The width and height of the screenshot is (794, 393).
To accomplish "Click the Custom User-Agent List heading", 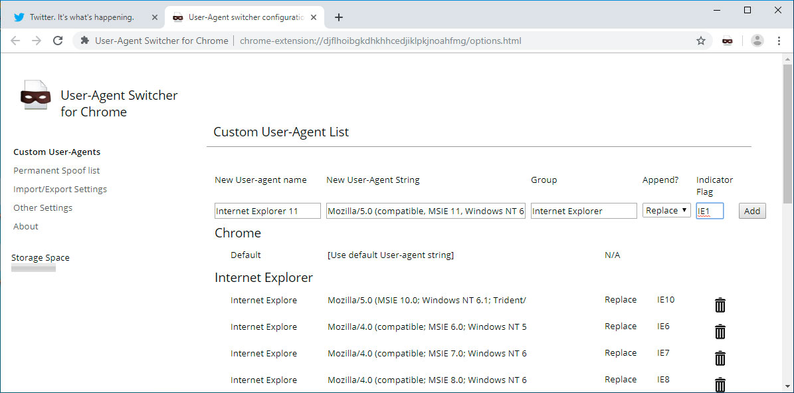I will pyautogui.click(x=281, y=132).
